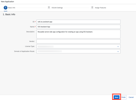Click the Assign Features step icon
The height and width of the screenshot is (100, 136).
(x=92, y=8)
